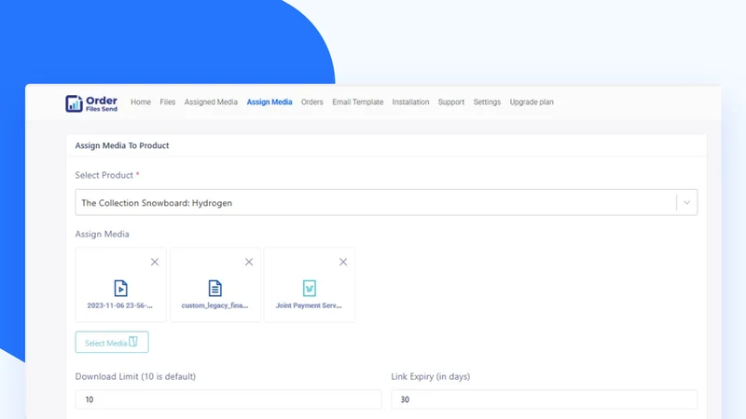Open Email Template page

click(x=358, y=102)
